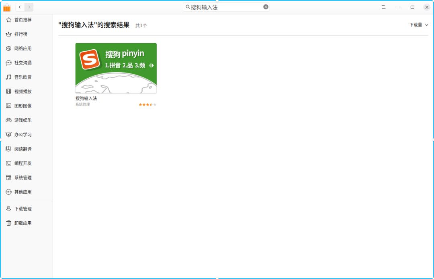The image size is (434, 279).
Task: Go to 首页推荐 home section
Action: coord(8,20)
